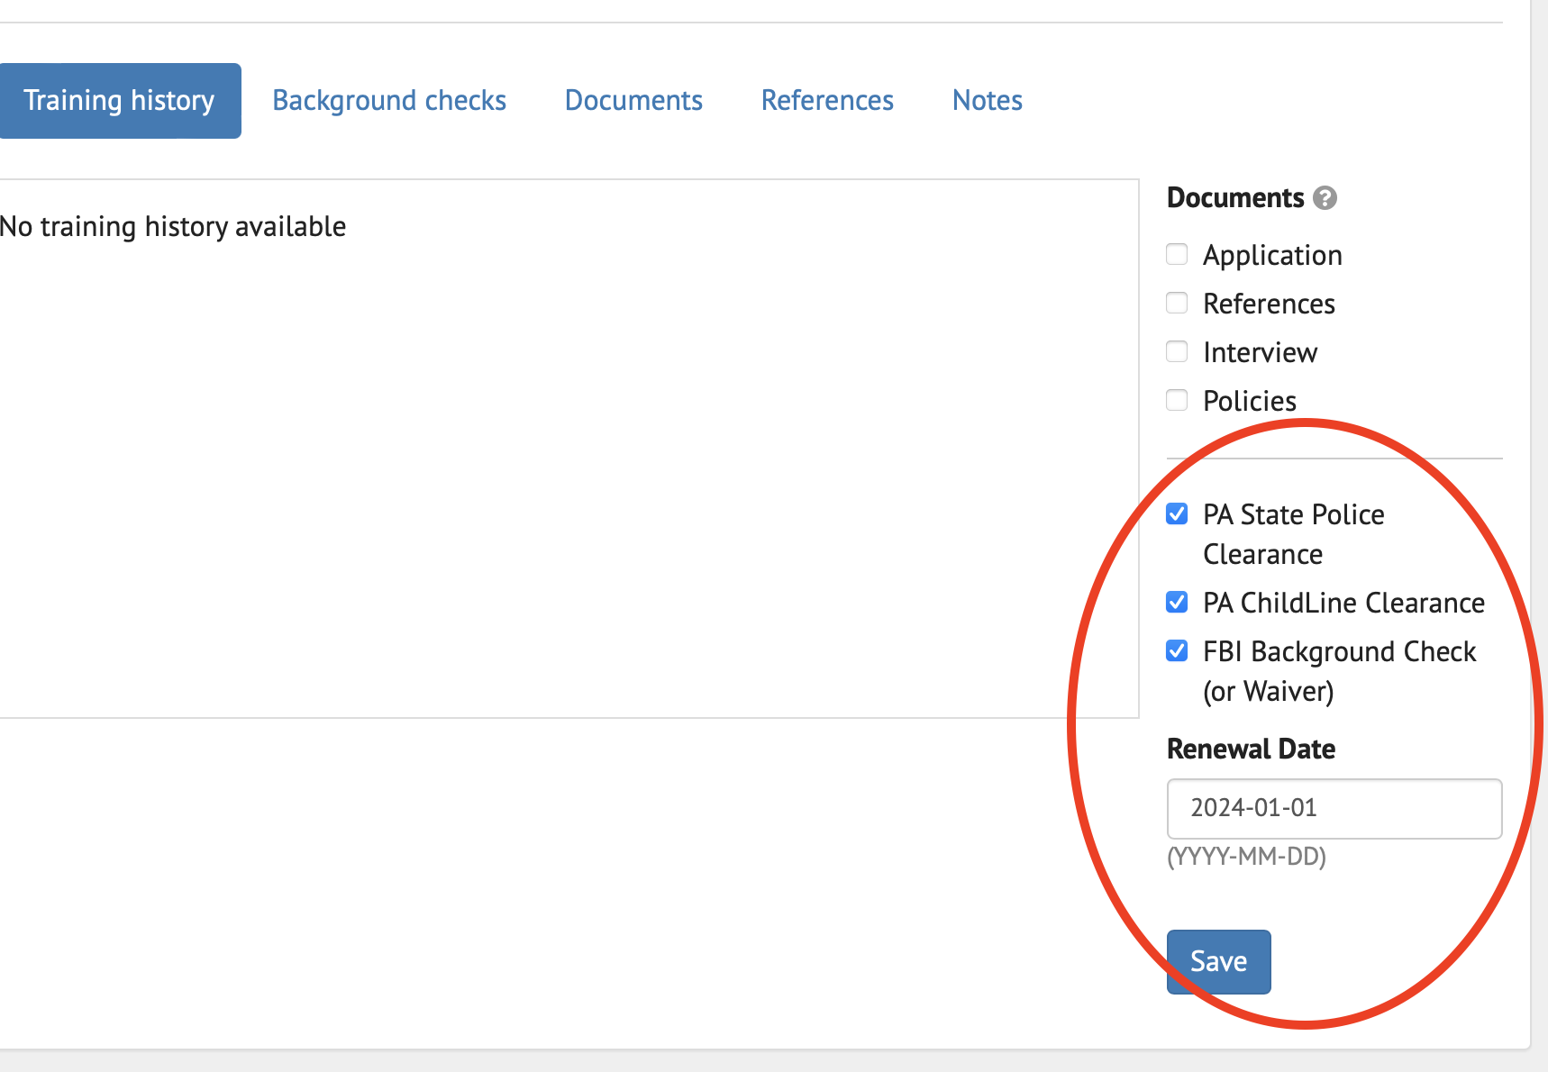Click the (YYYY-MM-DD) format hint

coord(1246,856)
